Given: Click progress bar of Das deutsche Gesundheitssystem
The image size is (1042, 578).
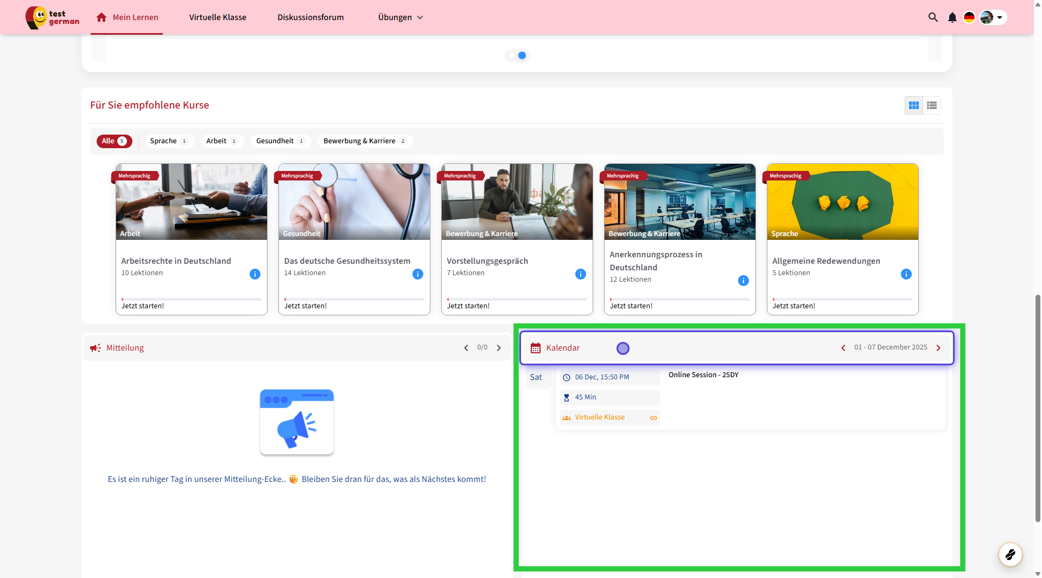Looking at the screenshot, I should click(x=354, y=299).
